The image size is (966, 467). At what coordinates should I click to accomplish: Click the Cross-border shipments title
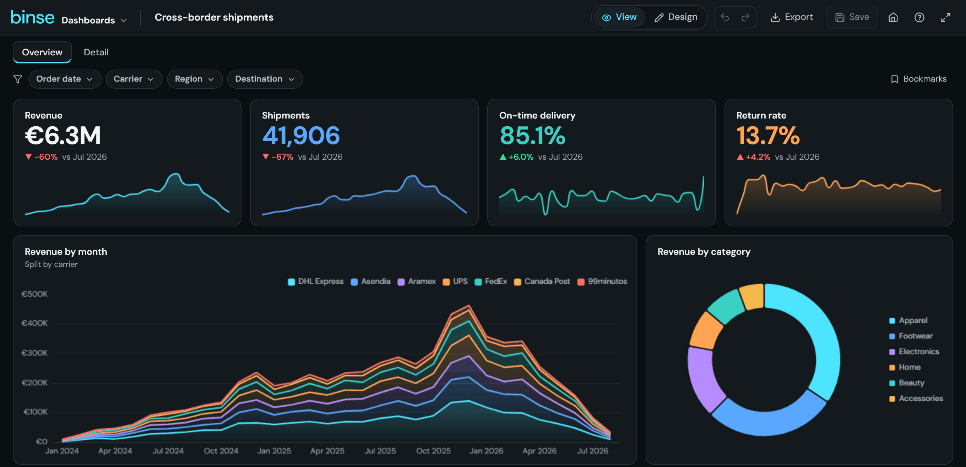(214, 17)
